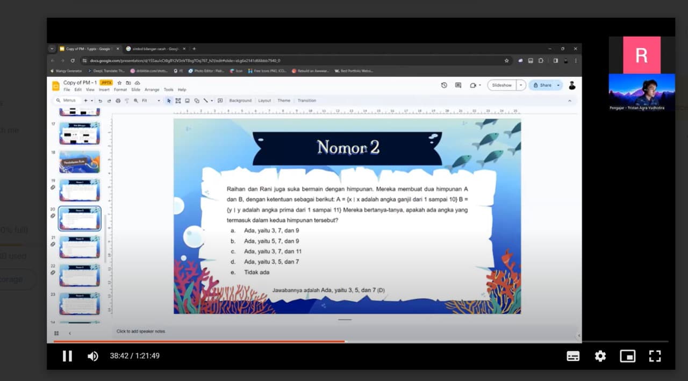
Task: Select the line tool
Action: [x=205, y=100]
